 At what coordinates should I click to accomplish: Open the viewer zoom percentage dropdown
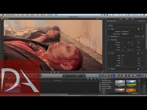click(x=99, y=19)
